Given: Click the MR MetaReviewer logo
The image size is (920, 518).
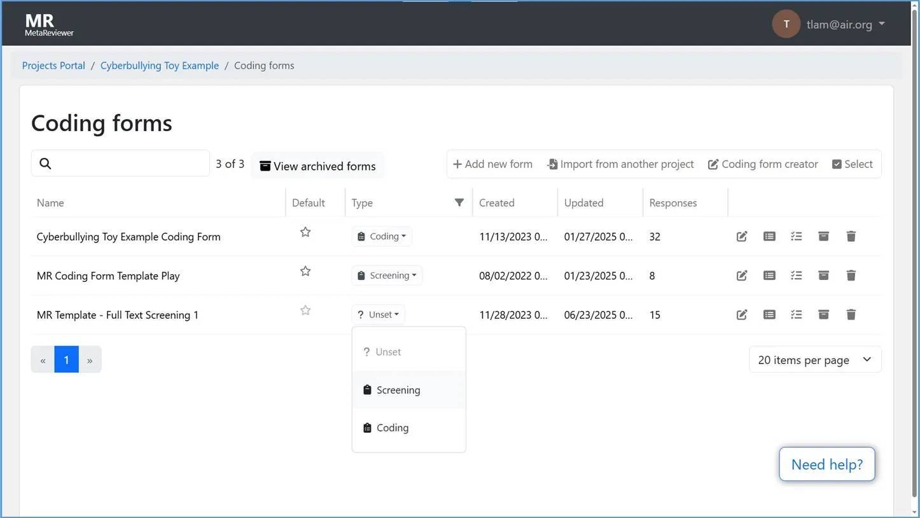Looking at the screenshot, I should tap(49, 24).
